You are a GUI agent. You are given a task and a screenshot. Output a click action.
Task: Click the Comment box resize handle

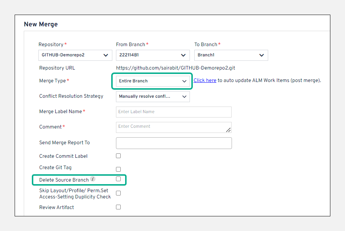pyautogui.click(x=228, y=130)
